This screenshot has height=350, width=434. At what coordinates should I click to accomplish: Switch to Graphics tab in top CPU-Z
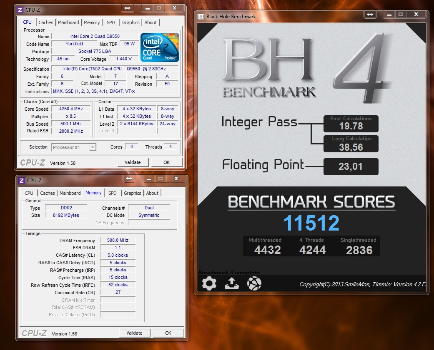[x=130, y=22]
